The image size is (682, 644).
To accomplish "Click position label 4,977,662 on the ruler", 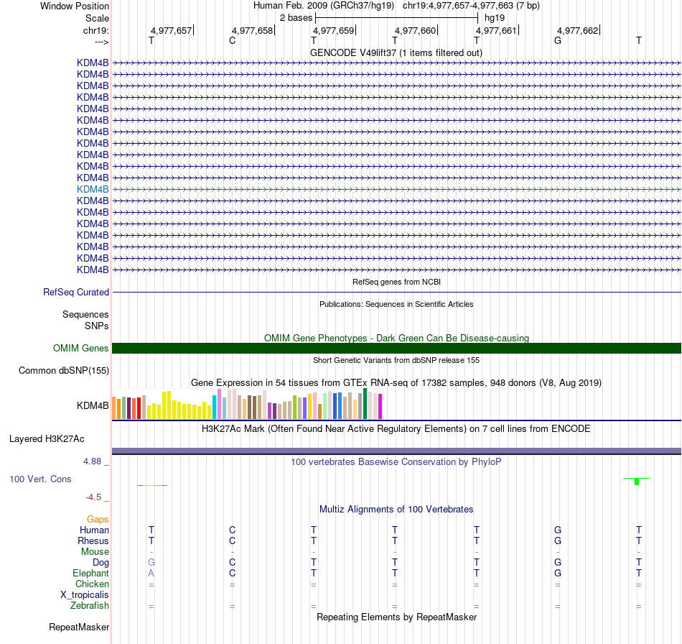I will (x=578, y=30).
